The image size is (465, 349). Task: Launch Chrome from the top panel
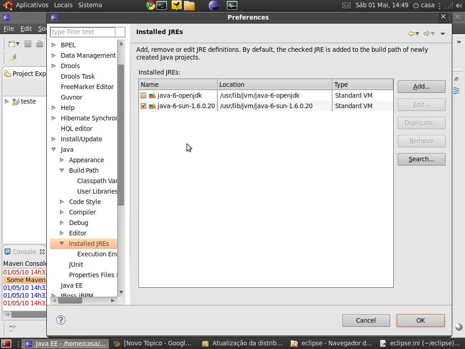pyautogui.click(x=150, y=5)
